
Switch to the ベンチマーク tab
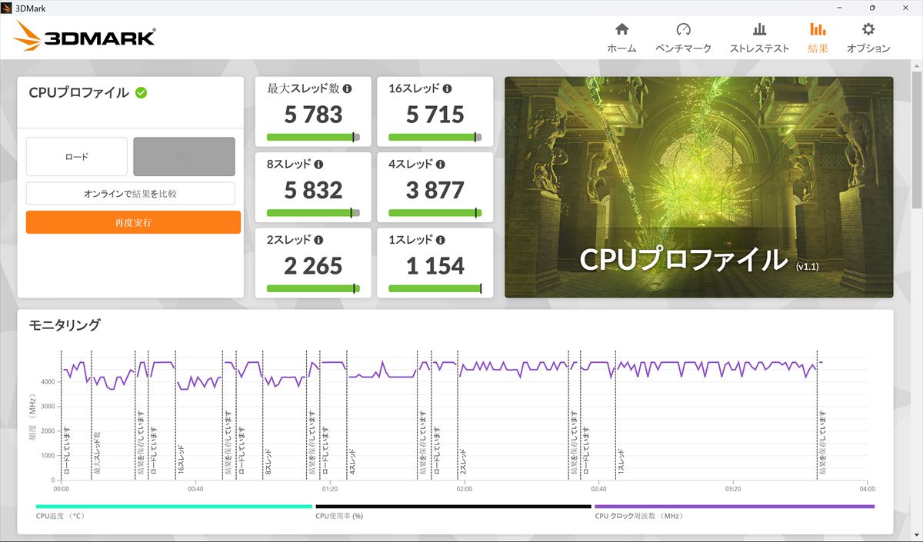coord(683,38)
